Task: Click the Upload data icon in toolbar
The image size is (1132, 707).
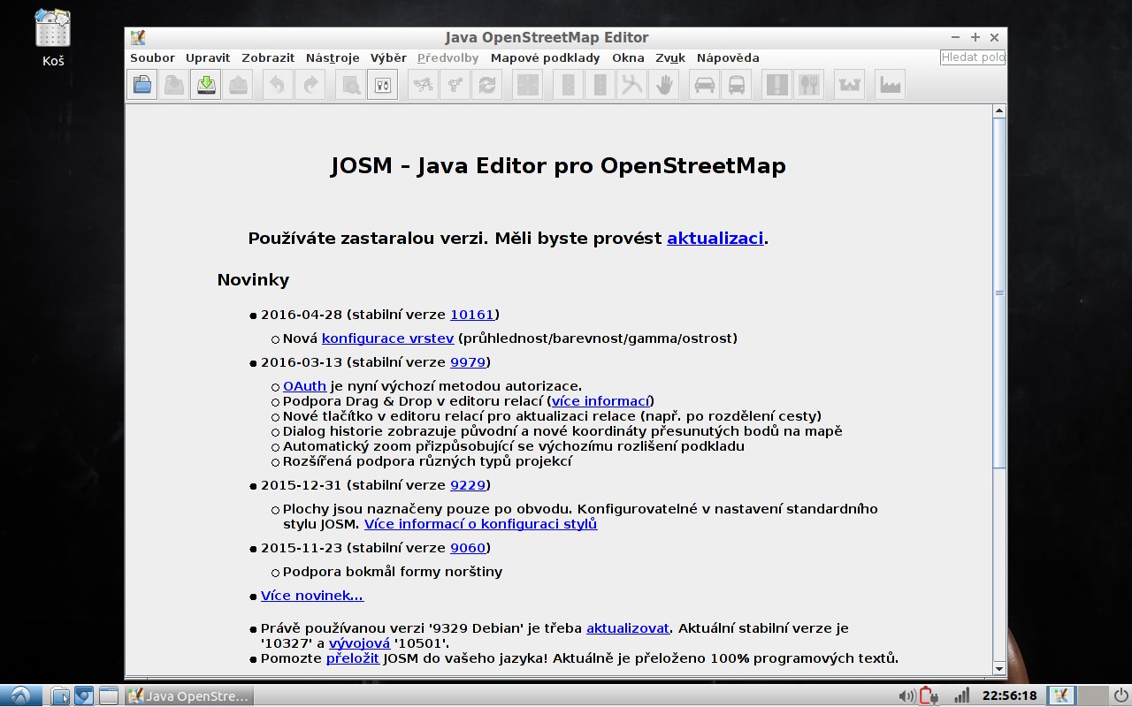Action: click(237, 85)
